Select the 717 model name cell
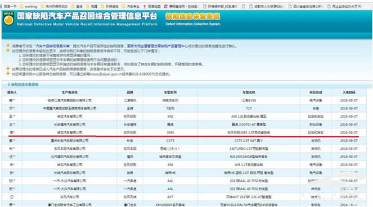The image size is (373, 207). click(249, 108)
